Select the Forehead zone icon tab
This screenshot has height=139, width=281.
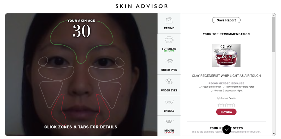tap(169, 44)
